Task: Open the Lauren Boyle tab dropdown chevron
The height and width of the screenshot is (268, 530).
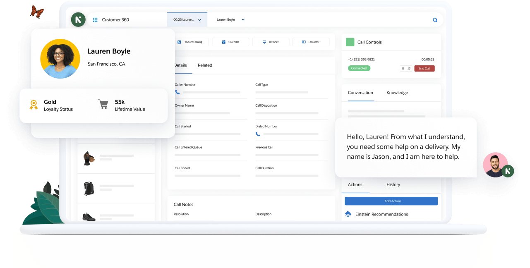Action: [243, 20]
